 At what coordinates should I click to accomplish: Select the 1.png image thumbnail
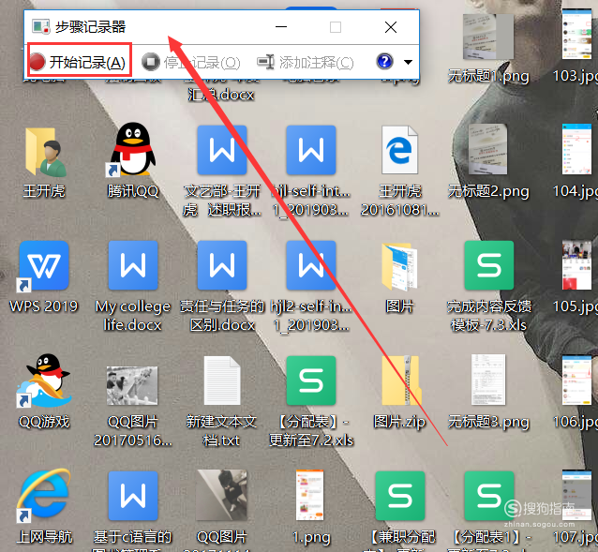[309, 495]
